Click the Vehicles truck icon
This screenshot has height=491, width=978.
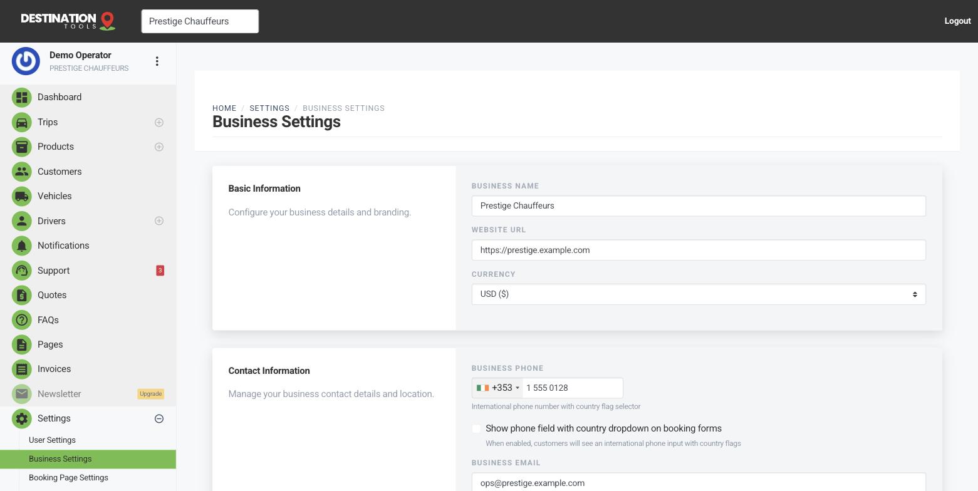point(21,196)
